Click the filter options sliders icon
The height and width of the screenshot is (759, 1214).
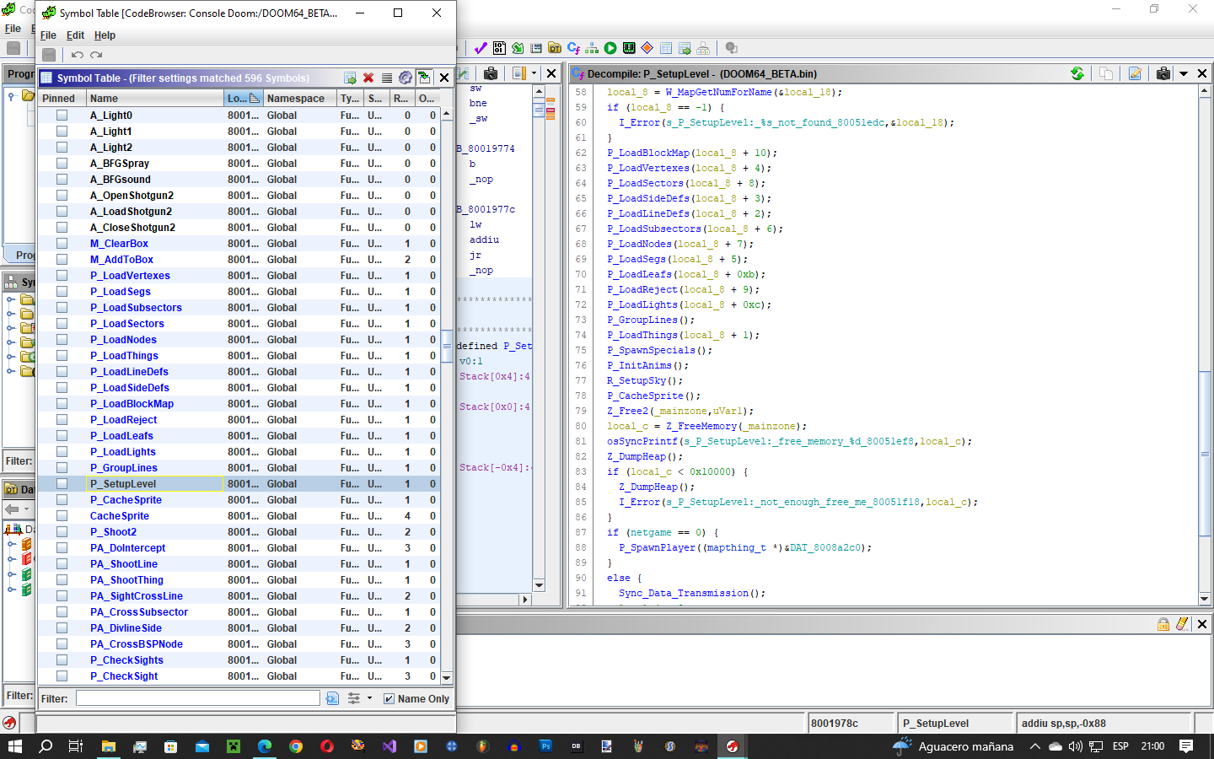[354, 698]
